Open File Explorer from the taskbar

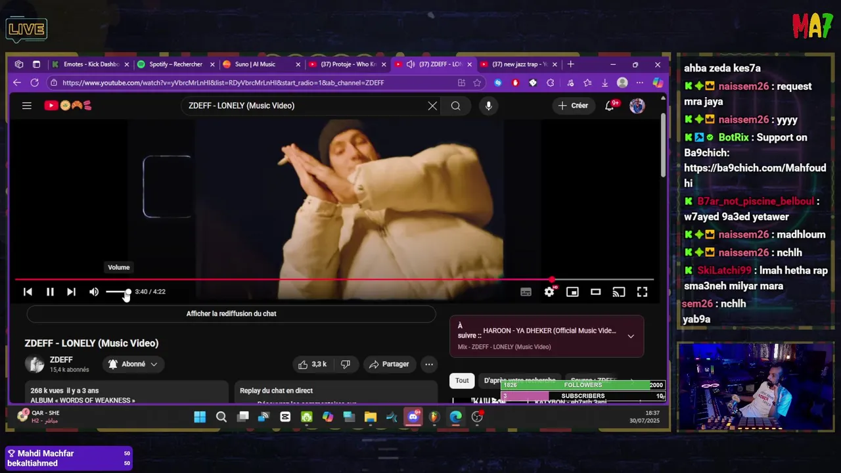371,417
